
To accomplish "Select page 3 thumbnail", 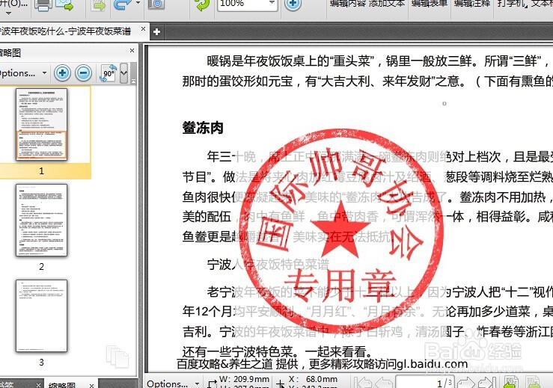I will click(x=41, y=315).
